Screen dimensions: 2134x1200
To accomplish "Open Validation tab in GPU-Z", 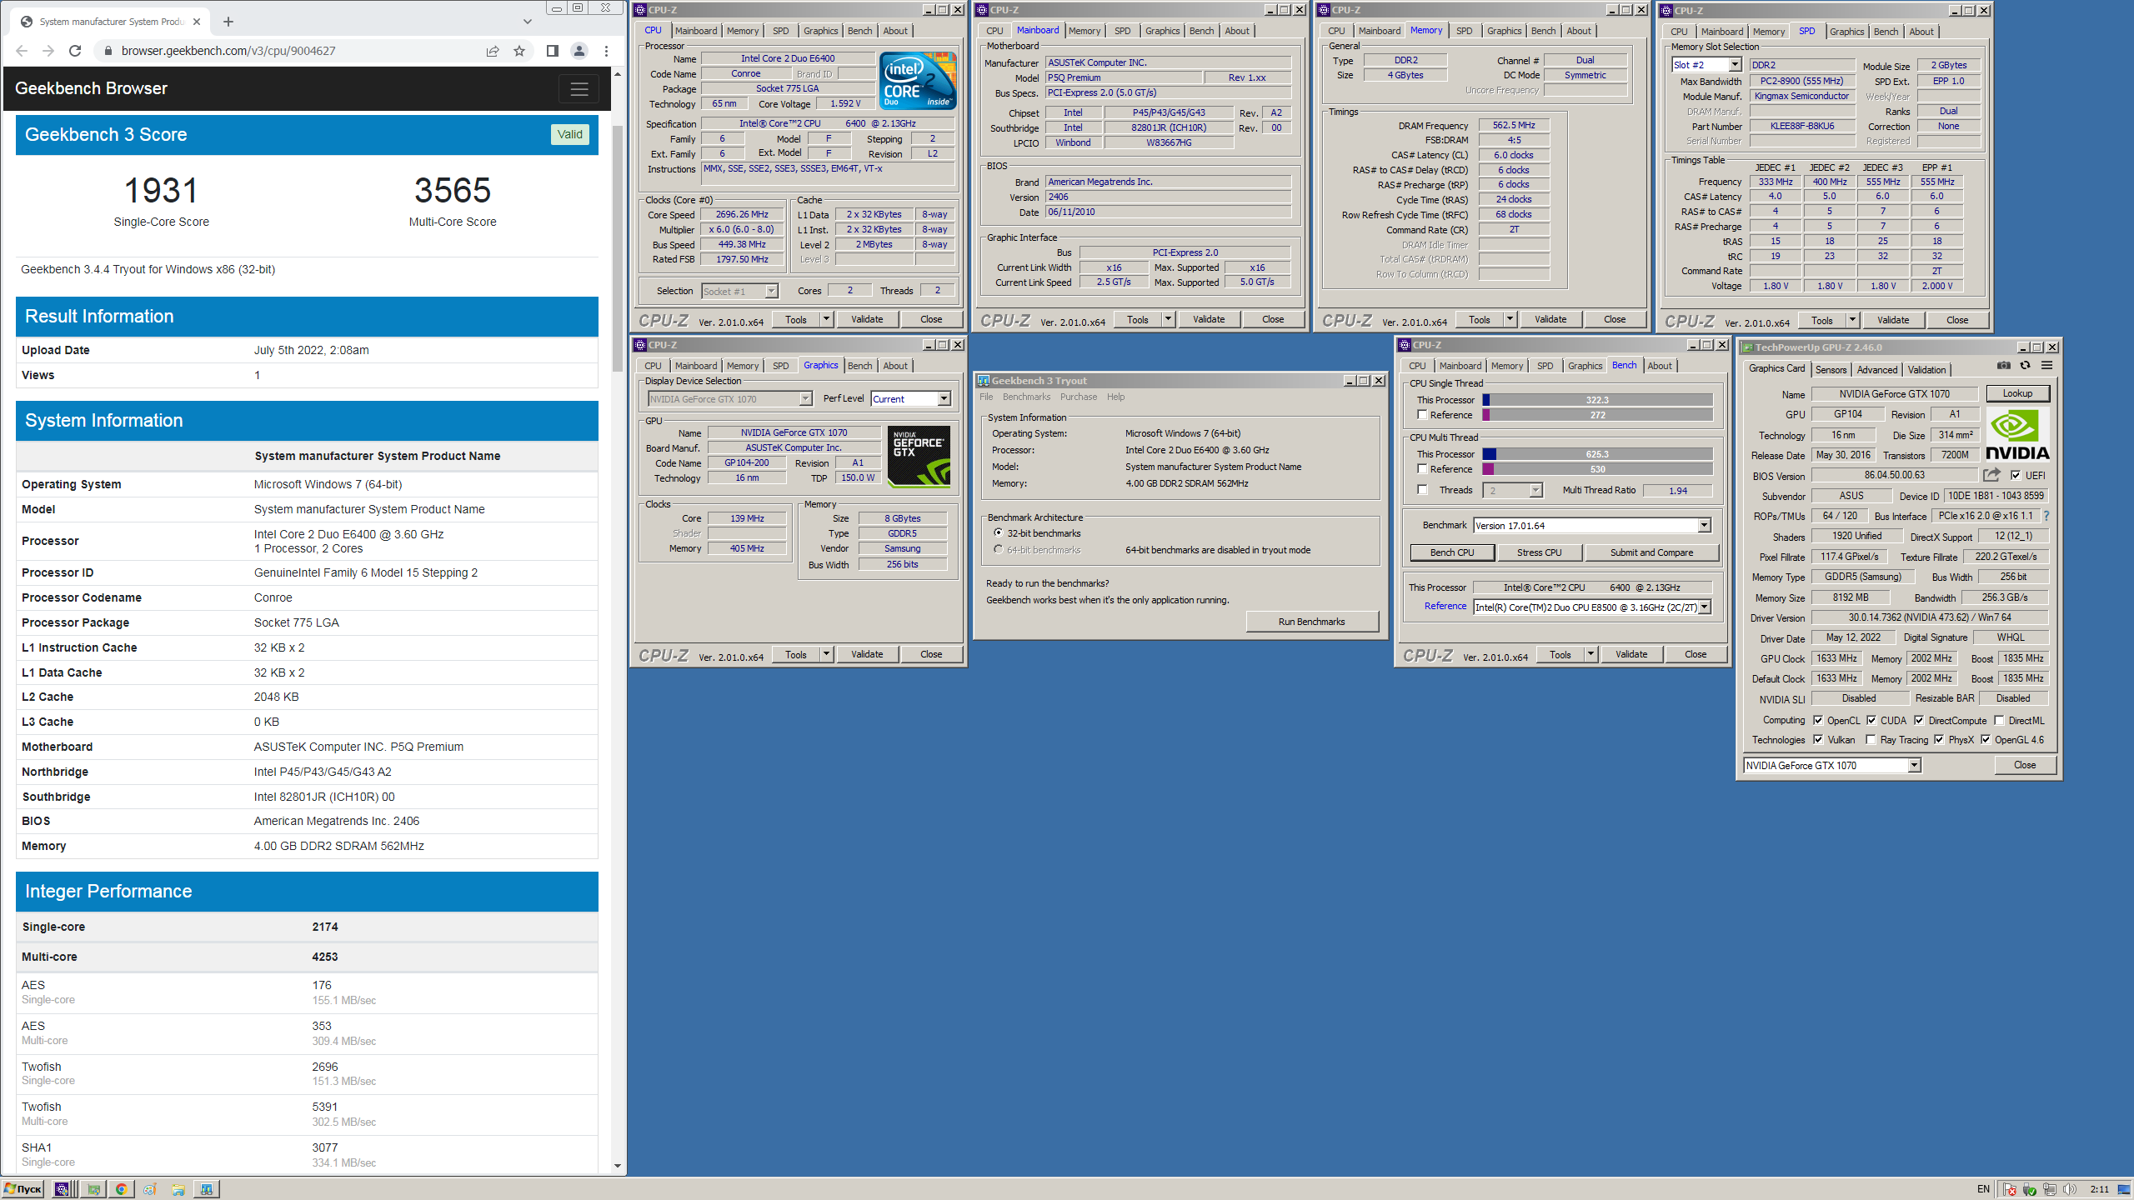I will pyautogui.click(x=1927, y=369).
